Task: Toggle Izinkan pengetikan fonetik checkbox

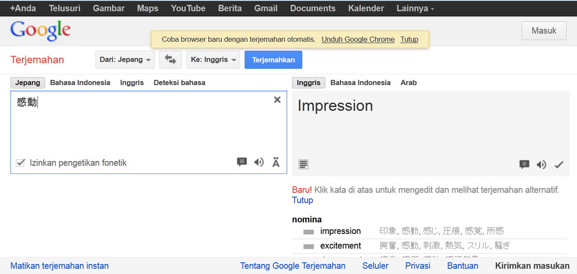Action: click(x=20, y=163)
